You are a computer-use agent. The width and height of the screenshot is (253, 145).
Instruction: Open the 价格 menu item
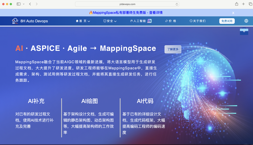point(170,21)
